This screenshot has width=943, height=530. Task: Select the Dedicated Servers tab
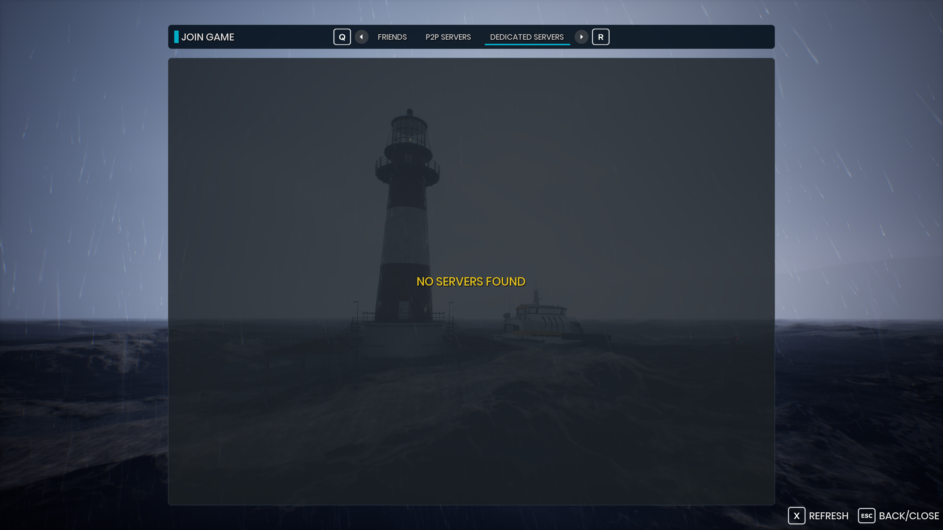(527, 37)
